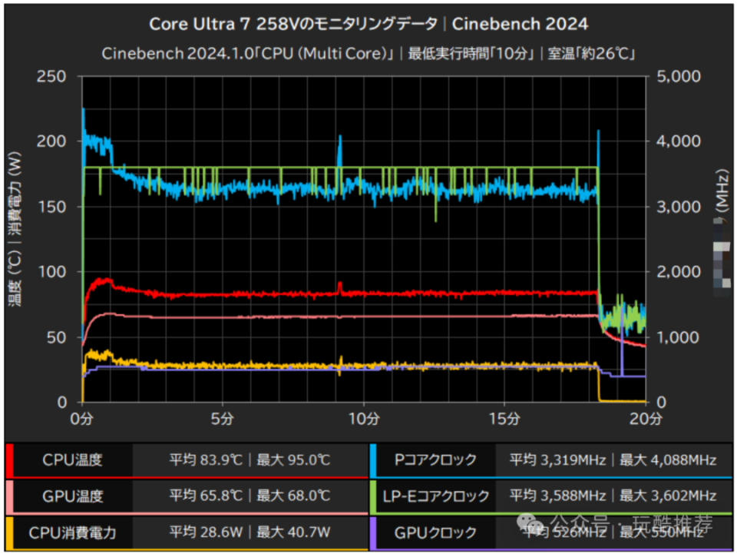This screenshot has width=737, height=554.
Task: Click the '平均 65.8℃' GPU temperature value
Action: coord(206,496)
